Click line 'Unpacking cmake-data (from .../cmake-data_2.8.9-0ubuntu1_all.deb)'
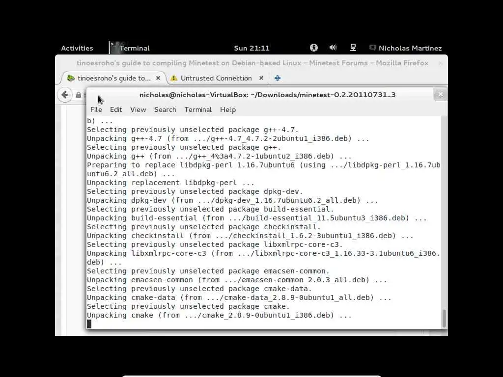The width and height of the screenshot is (503, 377). pyautogui.click(x=239, y=297)
